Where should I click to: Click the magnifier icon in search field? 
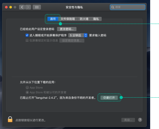pyautogui.click(x=113, y=7)
